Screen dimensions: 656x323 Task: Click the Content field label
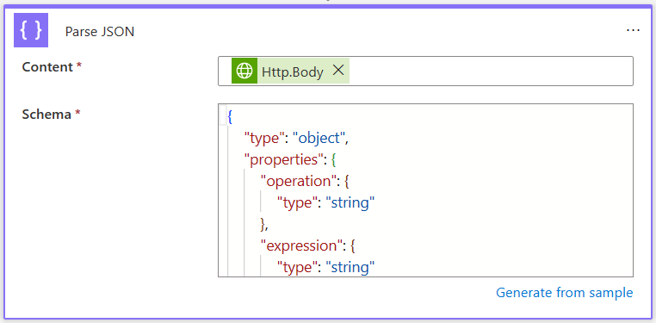point(47,67)
